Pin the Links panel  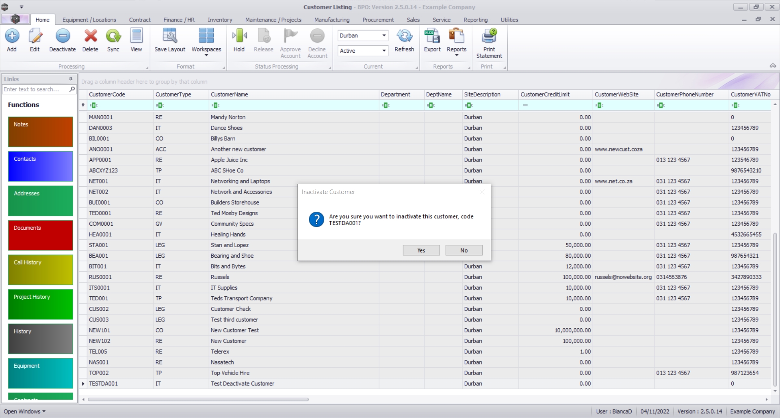pyautogui.click(x=71, y=79)
